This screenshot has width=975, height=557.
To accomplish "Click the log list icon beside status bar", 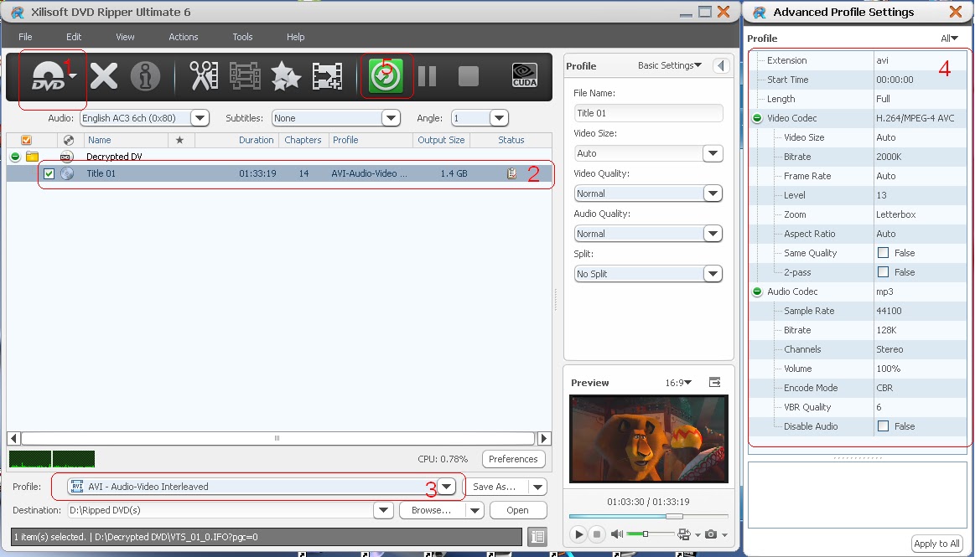I will (x=537, y=537).
